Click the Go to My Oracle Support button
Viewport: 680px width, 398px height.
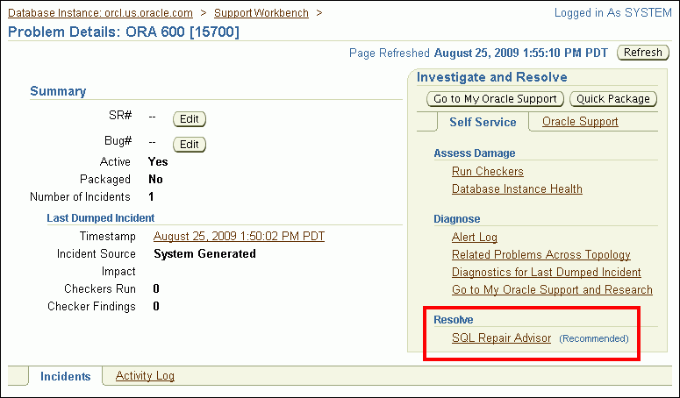click(x=496, y=99)
